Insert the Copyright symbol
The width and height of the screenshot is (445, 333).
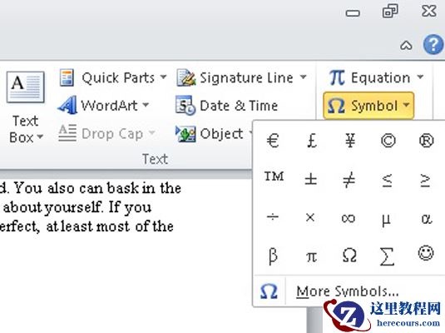pyautogui.click(x=388, y=141)
